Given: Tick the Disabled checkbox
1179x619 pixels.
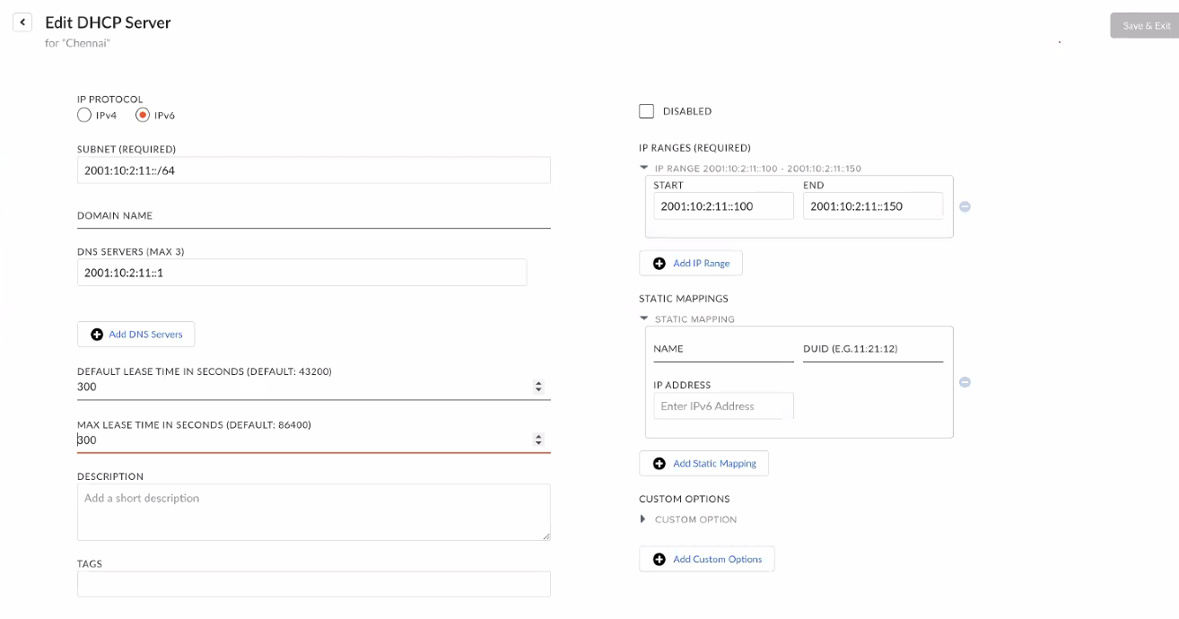Looking at the screenshot, I should pos(646,111).
